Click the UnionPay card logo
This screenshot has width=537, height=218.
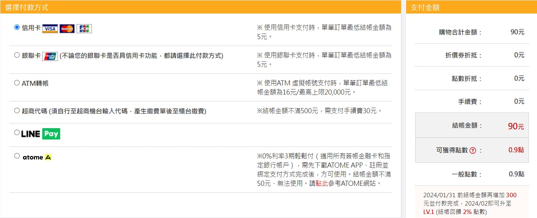pyautogui.click(x=50, y=56)
